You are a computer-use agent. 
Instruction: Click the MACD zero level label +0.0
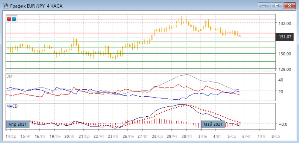tap(283, 124)
